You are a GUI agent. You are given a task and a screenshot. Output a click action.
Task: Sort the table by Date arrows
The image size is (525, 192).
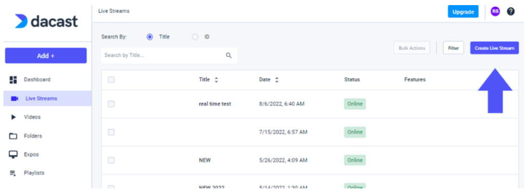pyautogui.click(x=276, y=80)
